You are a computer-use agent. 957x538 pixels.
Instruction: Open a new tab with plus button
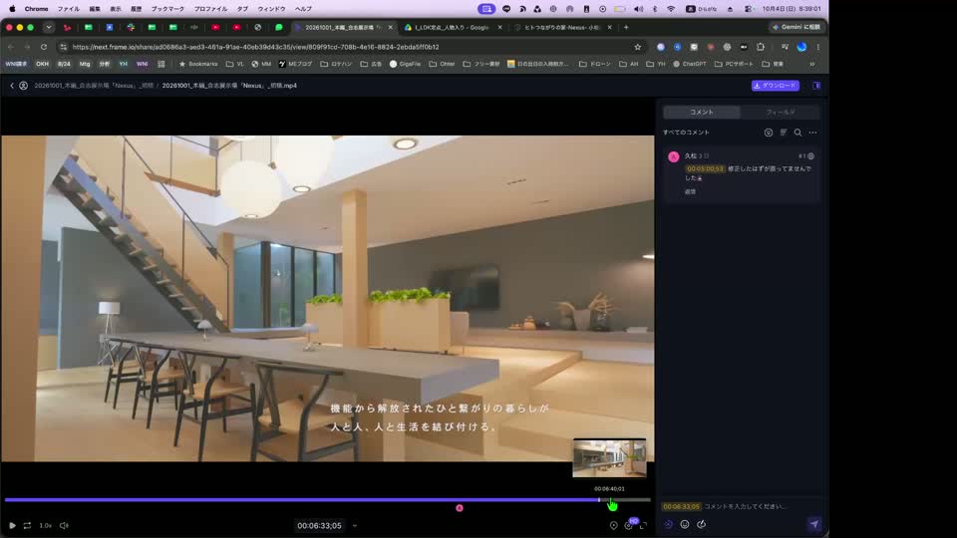point(626,27)
